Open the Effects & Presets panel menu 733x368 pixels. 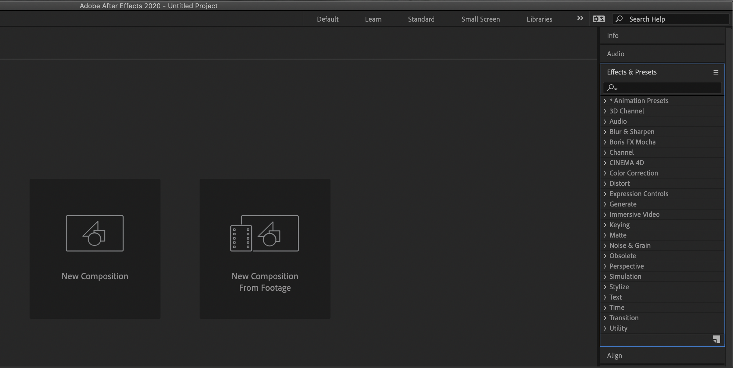pyautogui.click(x=716, y=72)
